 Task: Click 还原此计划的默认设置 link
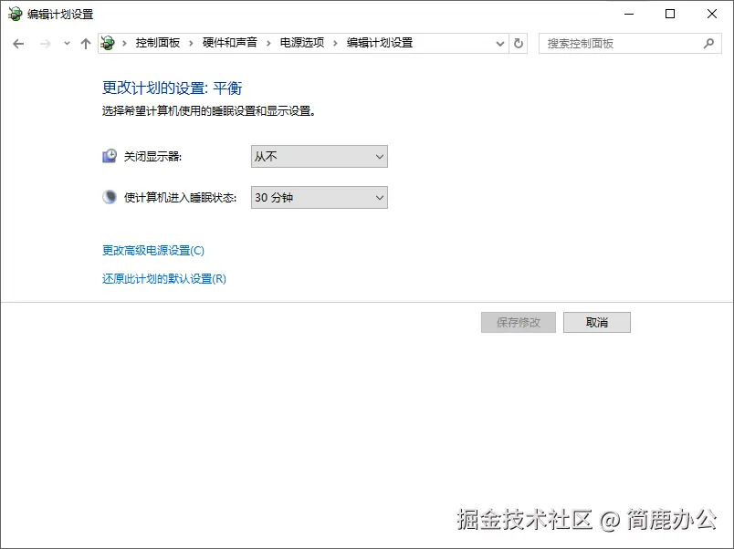pos(163,278)
